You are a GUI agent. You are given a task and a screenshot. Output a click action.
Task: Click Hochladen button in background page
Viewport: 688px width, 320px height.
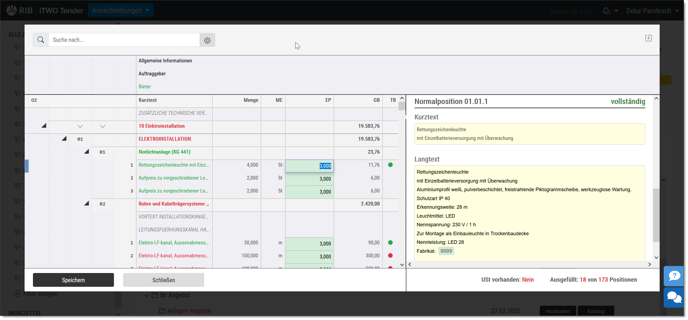click(558, 311)
